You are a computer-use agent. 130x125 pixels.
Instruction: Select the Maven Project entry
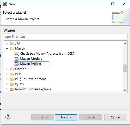tap(30, 64)
